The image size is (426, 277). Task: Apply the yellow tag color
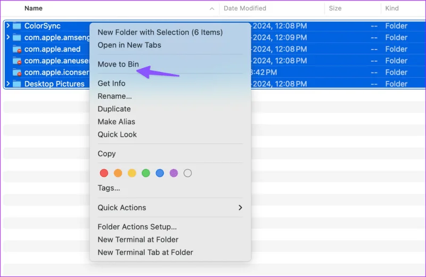(x=132, y=173)
